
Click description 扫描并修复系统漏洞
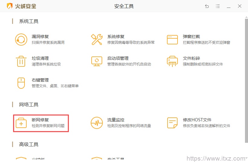point(48,43)
